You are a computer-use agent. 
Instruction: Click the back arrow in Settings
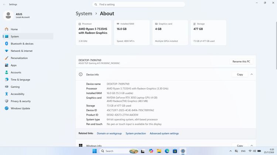coord(4,4)
